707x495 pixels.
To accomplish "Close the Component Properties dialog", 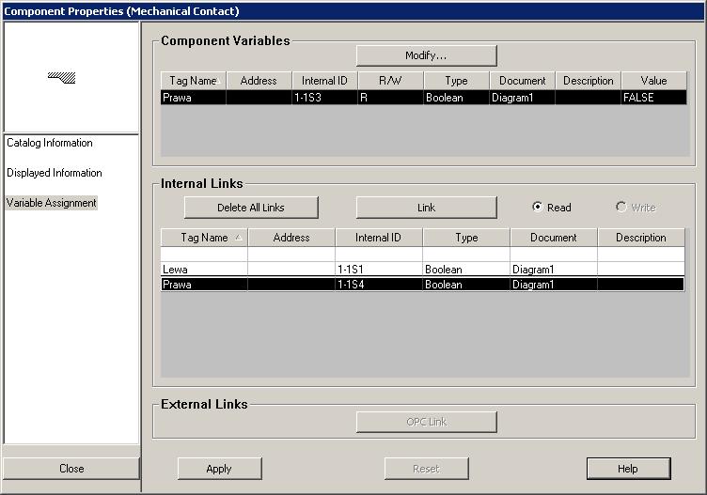I will tap(71, 469).
